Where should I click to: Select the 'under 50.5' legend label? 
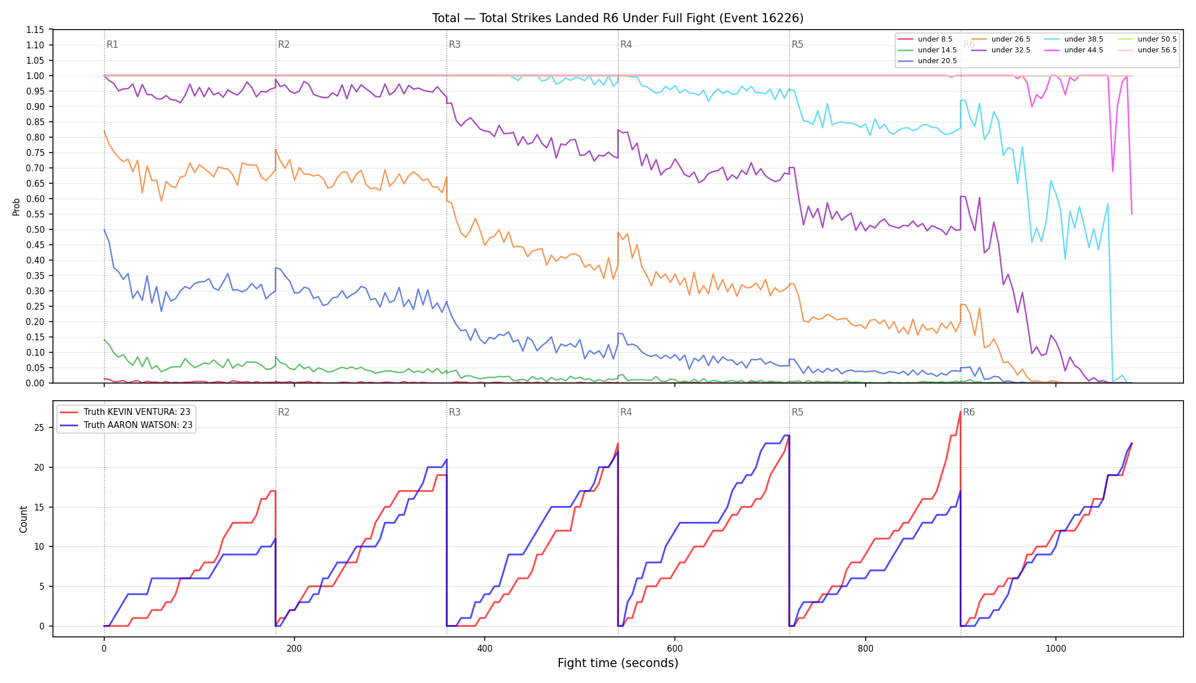[1157, 39]
